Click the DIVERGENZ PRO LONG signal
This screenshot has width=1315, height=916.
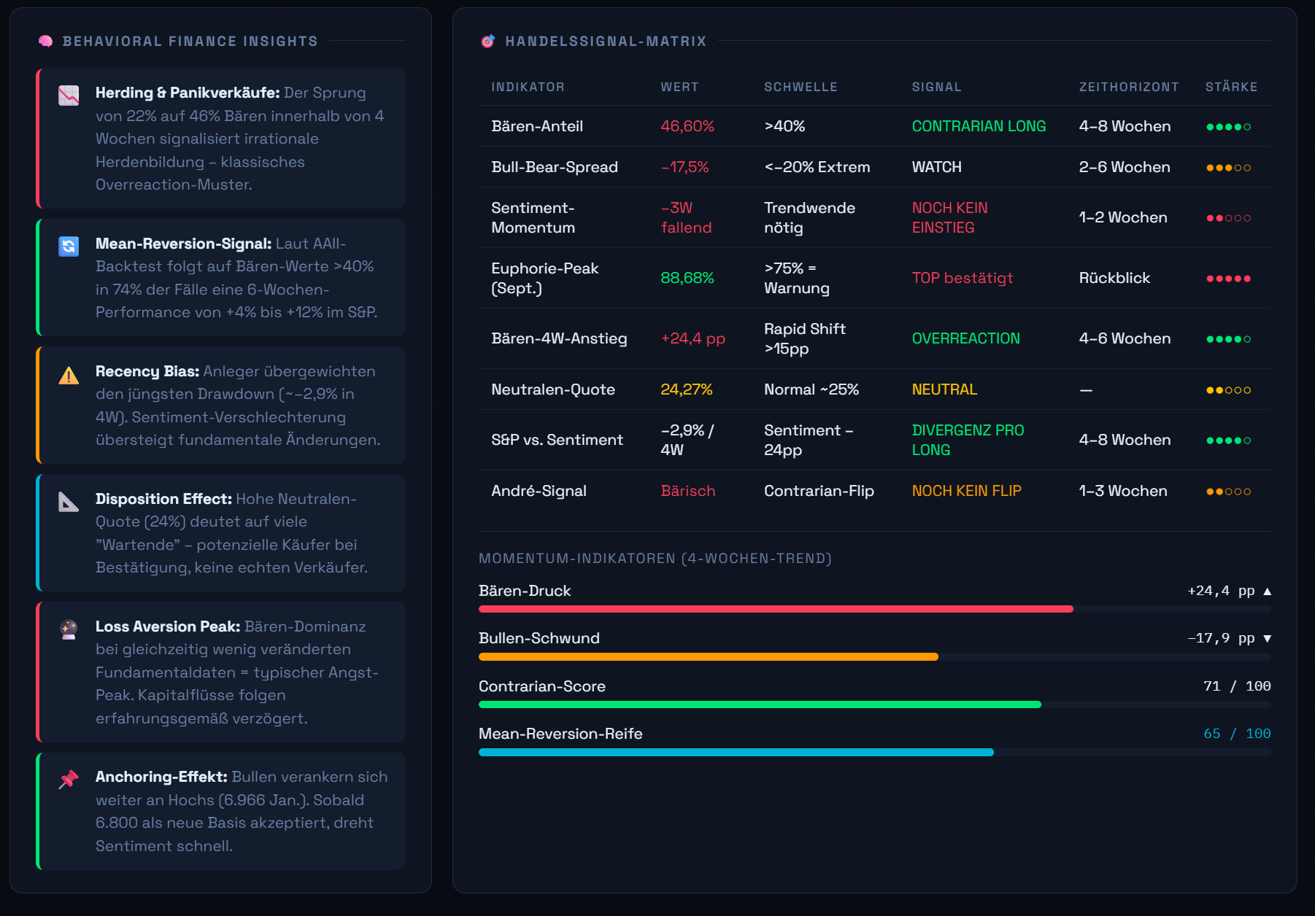pyautogui.click(x=968, y=440)
